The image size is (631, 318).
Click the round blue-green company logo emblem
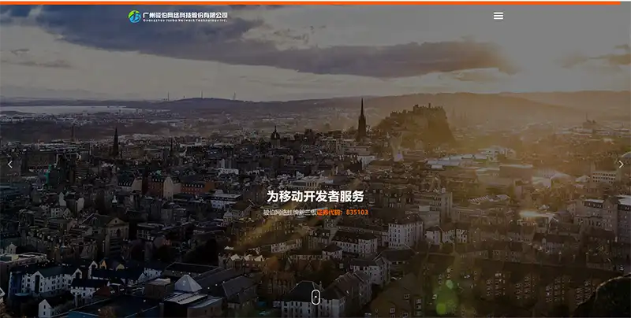click(x=134, y=16)
